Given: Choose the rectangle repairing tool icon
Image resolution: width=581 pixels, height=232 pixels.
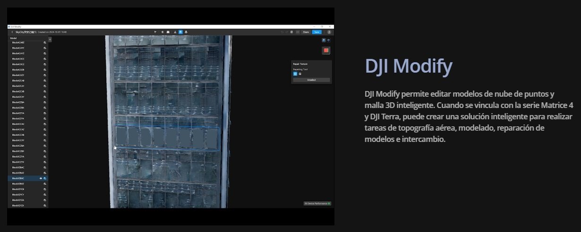Looking at the screenshot, I should (x=295, y=74).
